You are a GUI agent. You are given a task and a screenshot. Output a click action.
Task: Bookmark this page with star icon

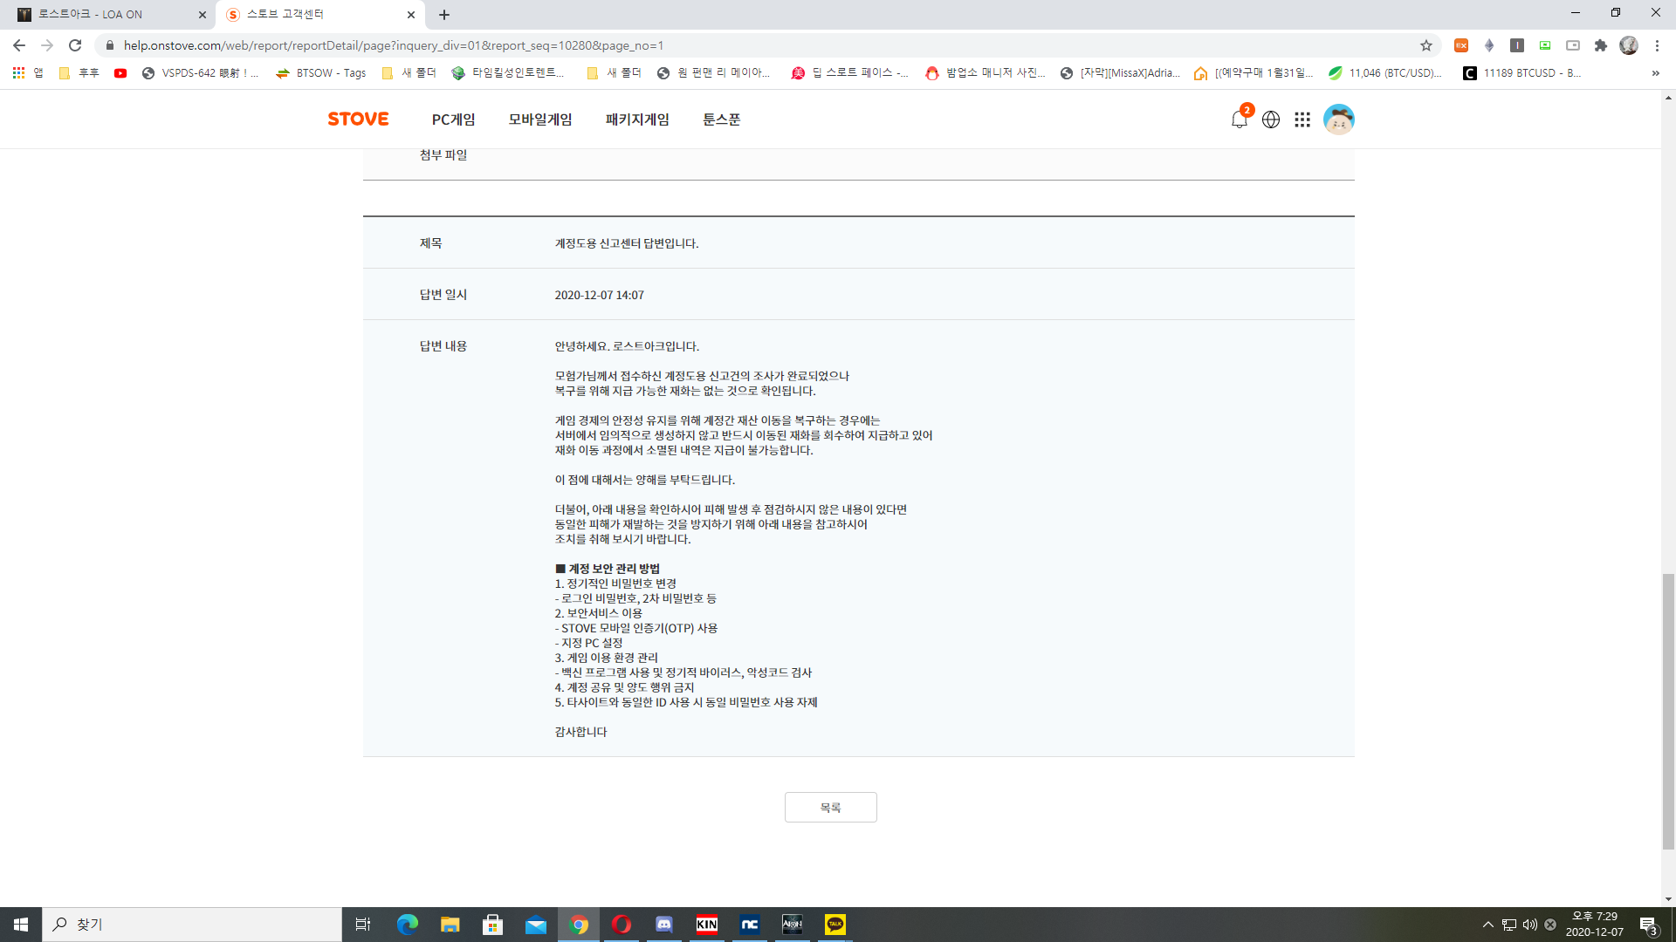click(1426, 45)
